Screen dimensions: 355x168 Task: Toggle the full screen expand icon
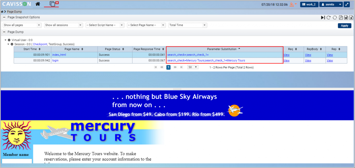tap(347, 4)
